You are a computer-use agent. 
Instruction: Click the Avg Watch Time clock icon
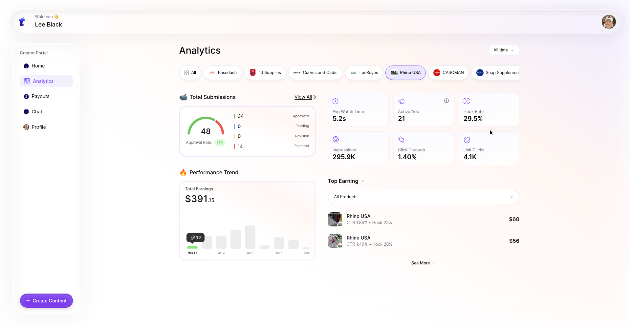(x=336, y=101)
